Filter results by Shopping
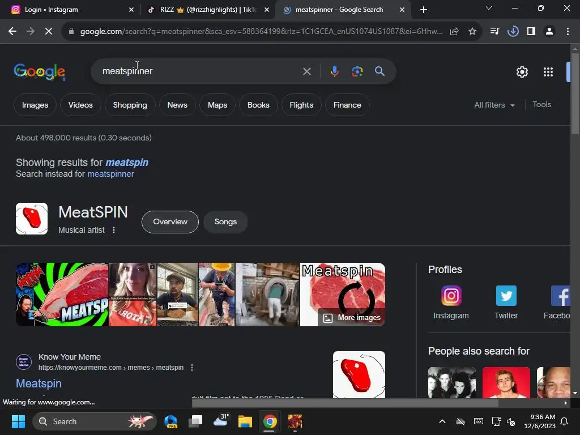Image resolution: width=580 pixels, height=435 pixels. point(130,105)
